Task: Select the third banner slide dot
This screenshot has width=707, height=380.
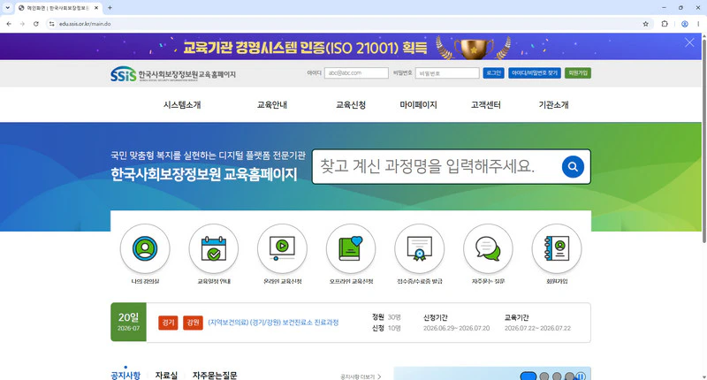Action: coord(557,376)
